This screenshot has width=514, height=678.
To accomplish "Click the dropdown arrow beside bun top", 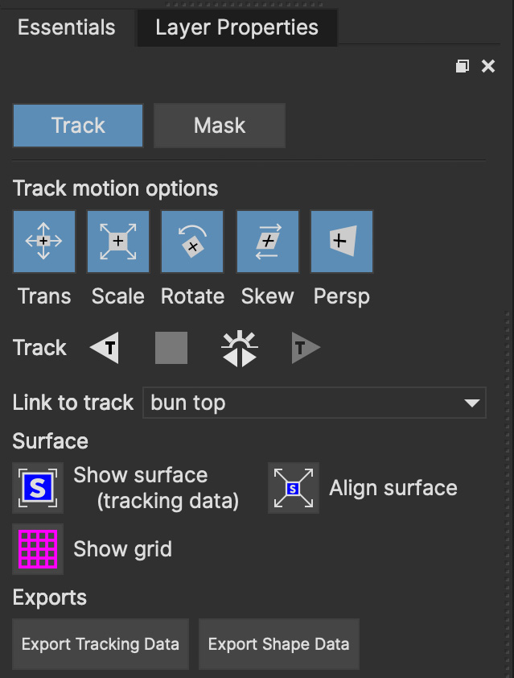I will 472,403.
